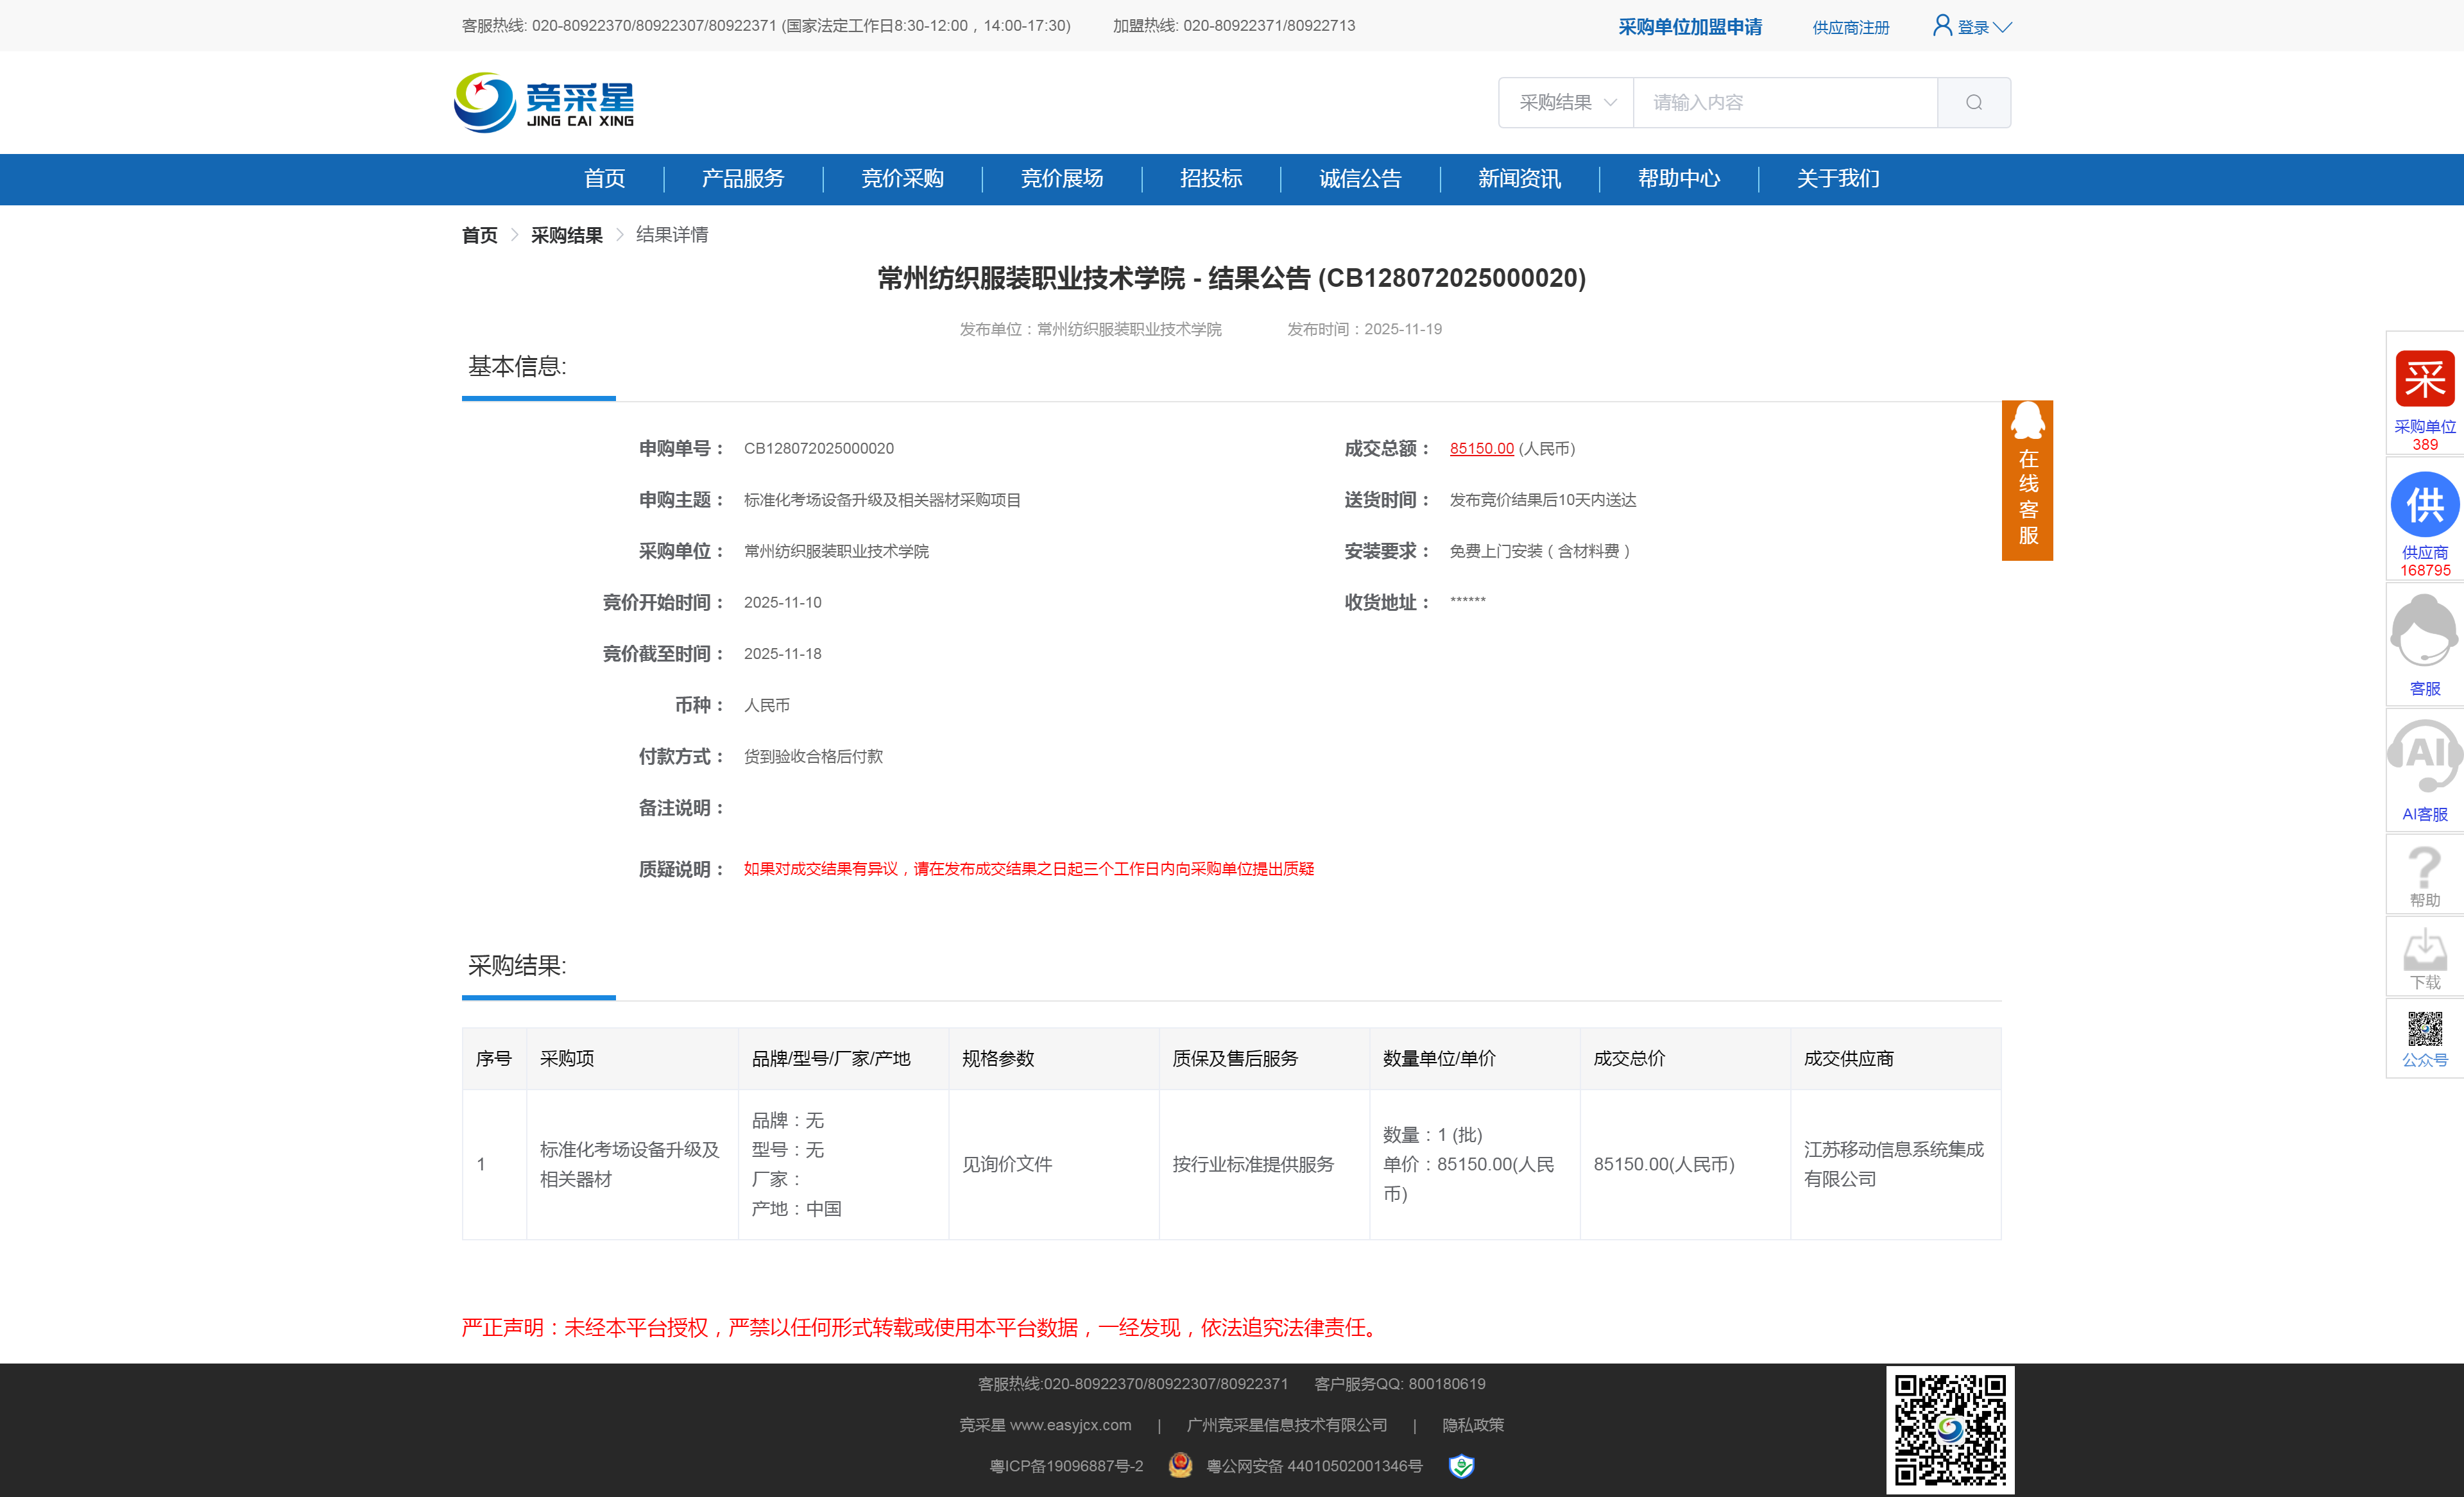
Task: Click the 帮助 question mark icon
Action: 2424,868
